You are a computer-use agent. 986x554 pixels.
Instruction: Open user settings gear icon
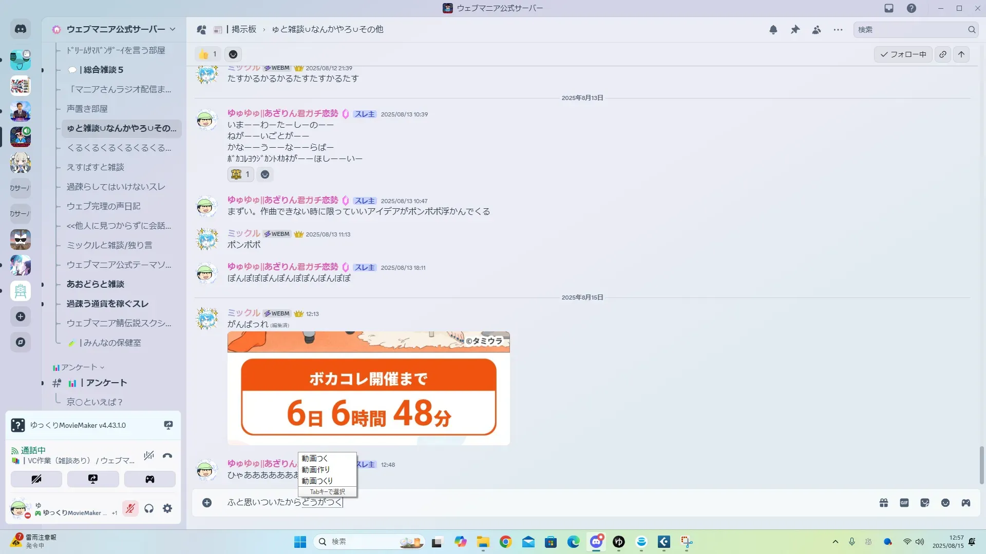point(167,508)
